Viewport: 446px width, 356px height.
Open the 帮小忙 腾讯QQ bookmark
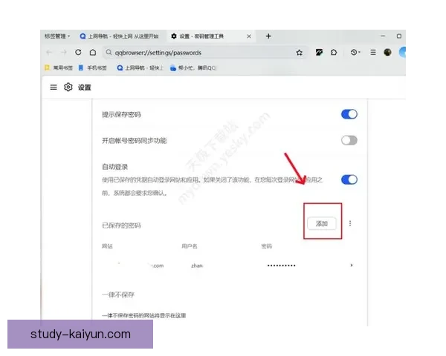click(193, 67)
